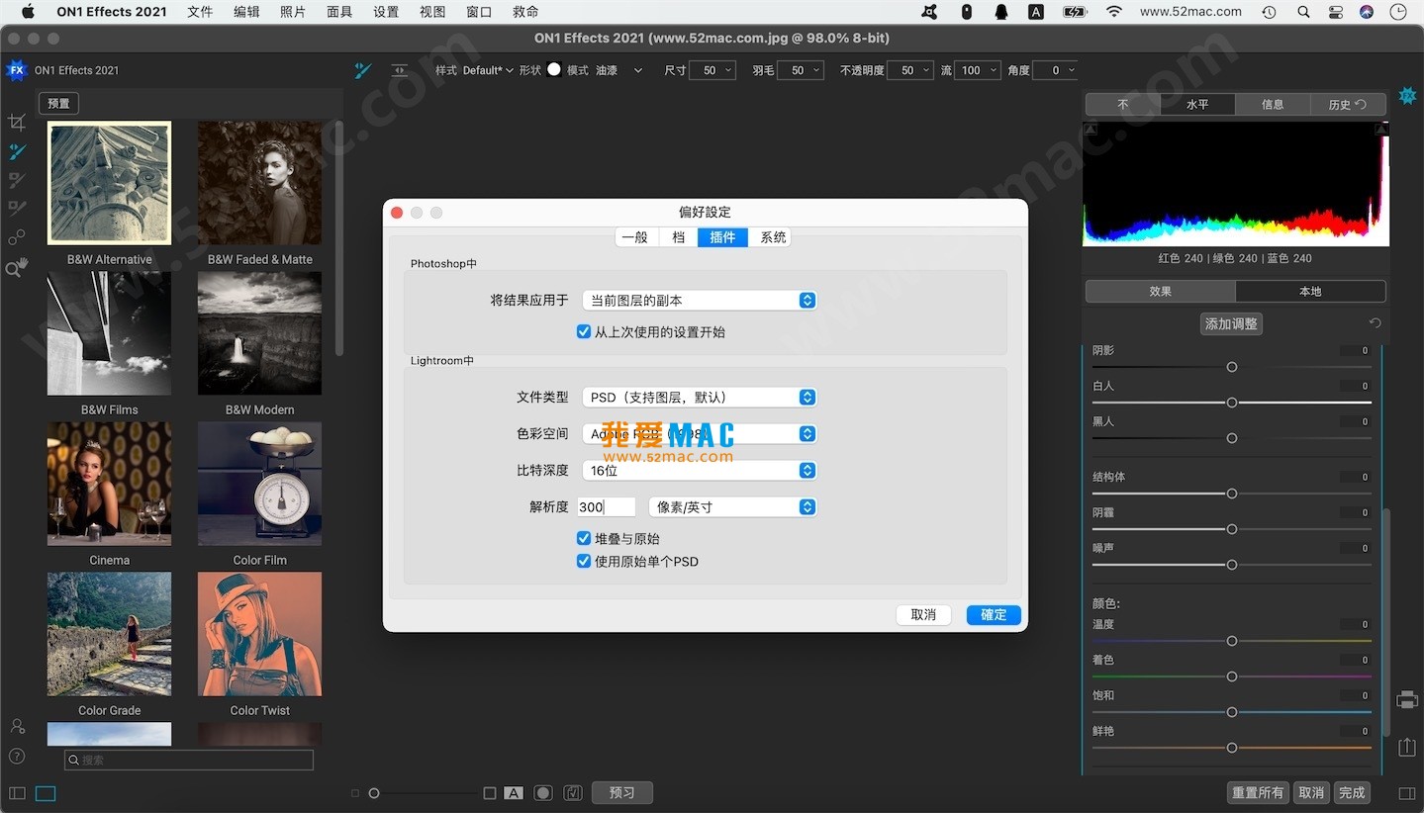Click the brush tool icon in options bar

point(363,70)
